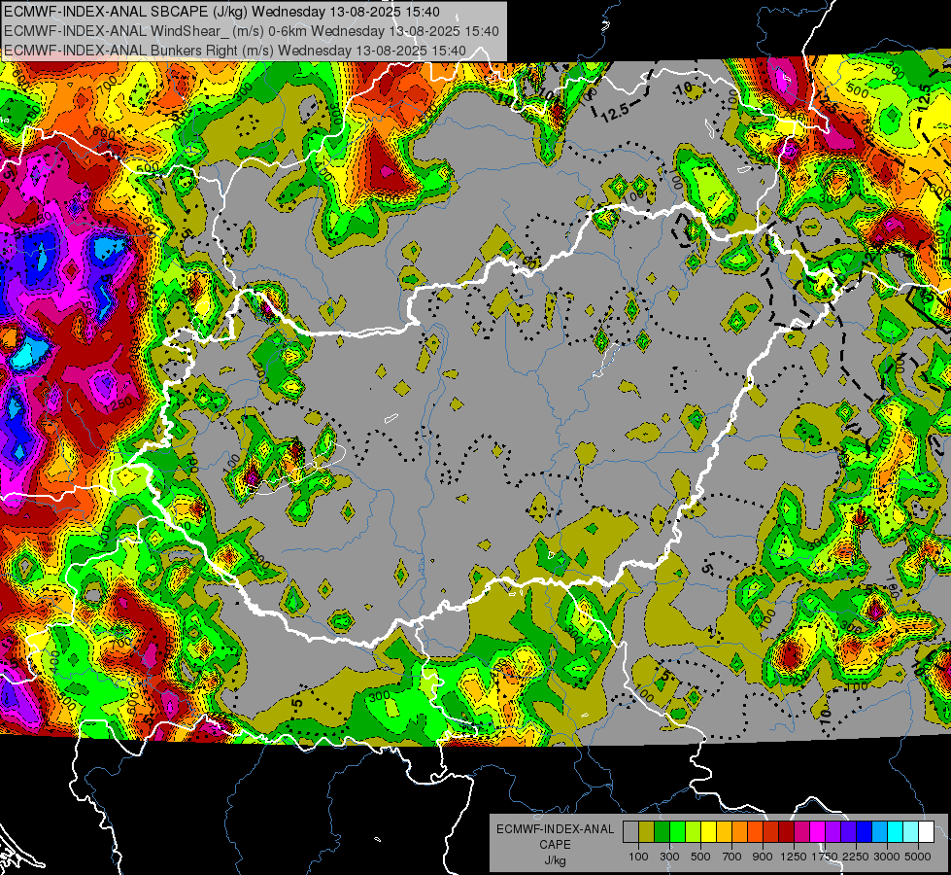Select the dark green legend swatch
Viewport: 951px width, 875px height.
[662, 831]
